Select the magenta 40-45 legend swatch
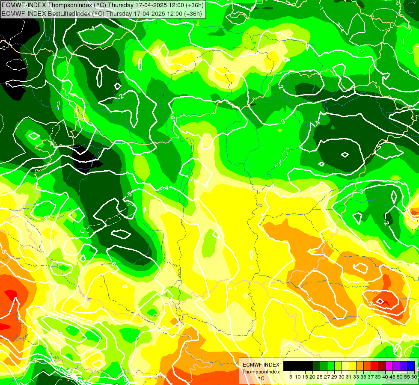This screenshot has height=385, width=419. (x=389, y=366)
